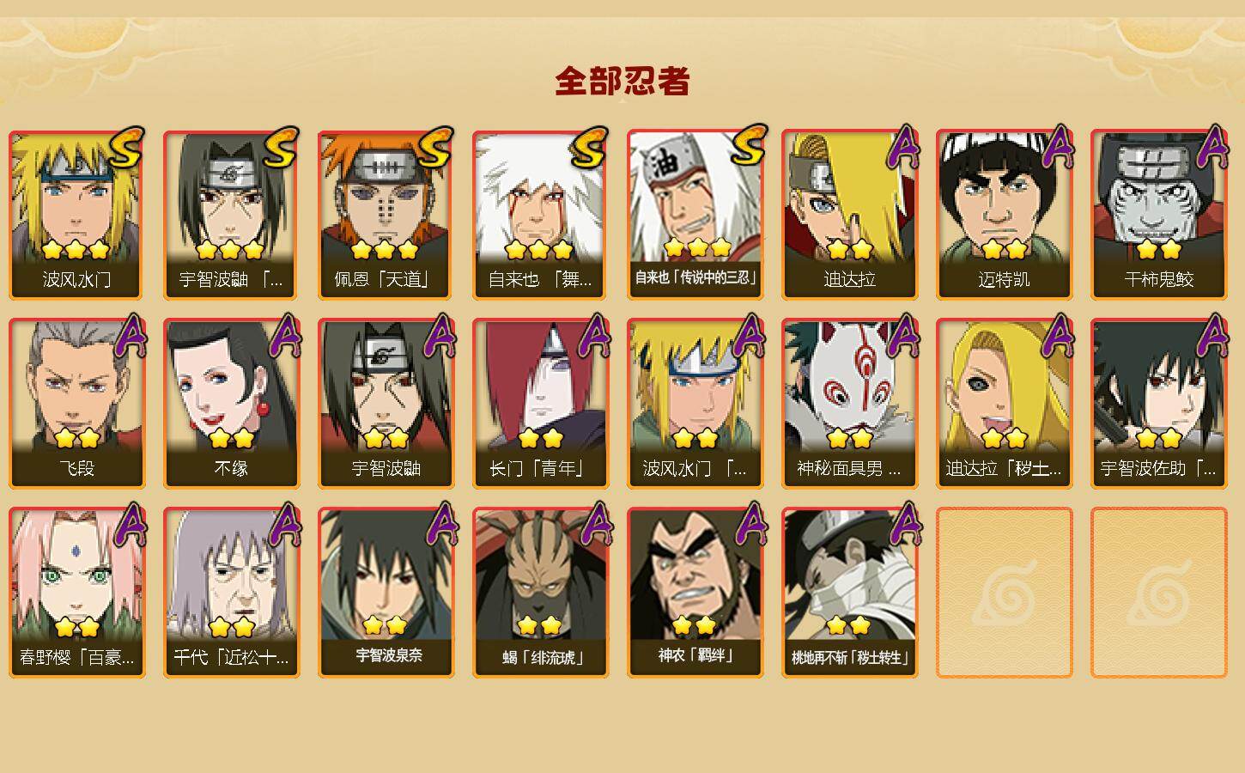Click the A rank badge on 千代 card
Screen dimensions: 1245x773
tap(285, 525)
